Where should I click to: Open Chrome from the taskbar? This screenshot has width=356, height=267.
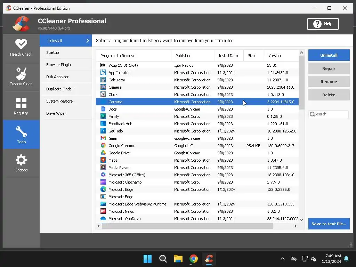point(193,259)
